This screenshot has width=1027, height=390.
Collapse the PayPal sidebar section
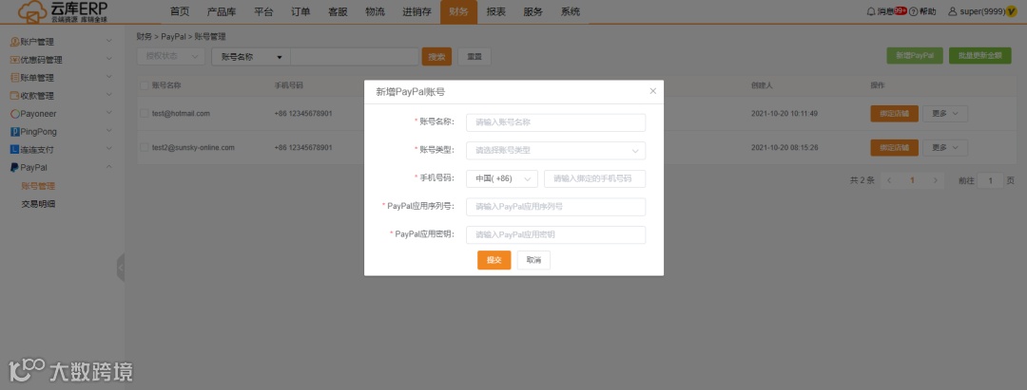[109, 167]
